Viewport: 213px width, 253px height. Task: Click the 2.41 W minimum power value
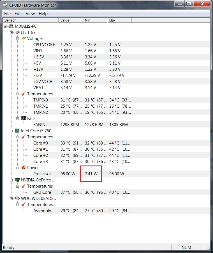click(91, 174)
